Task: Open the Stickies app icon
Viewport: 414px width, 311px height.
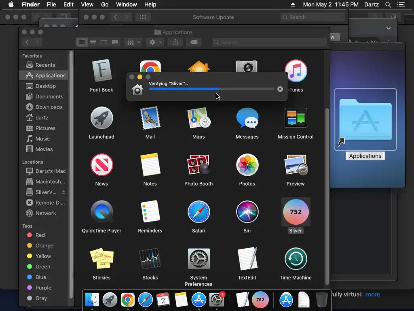Action: 101,259
